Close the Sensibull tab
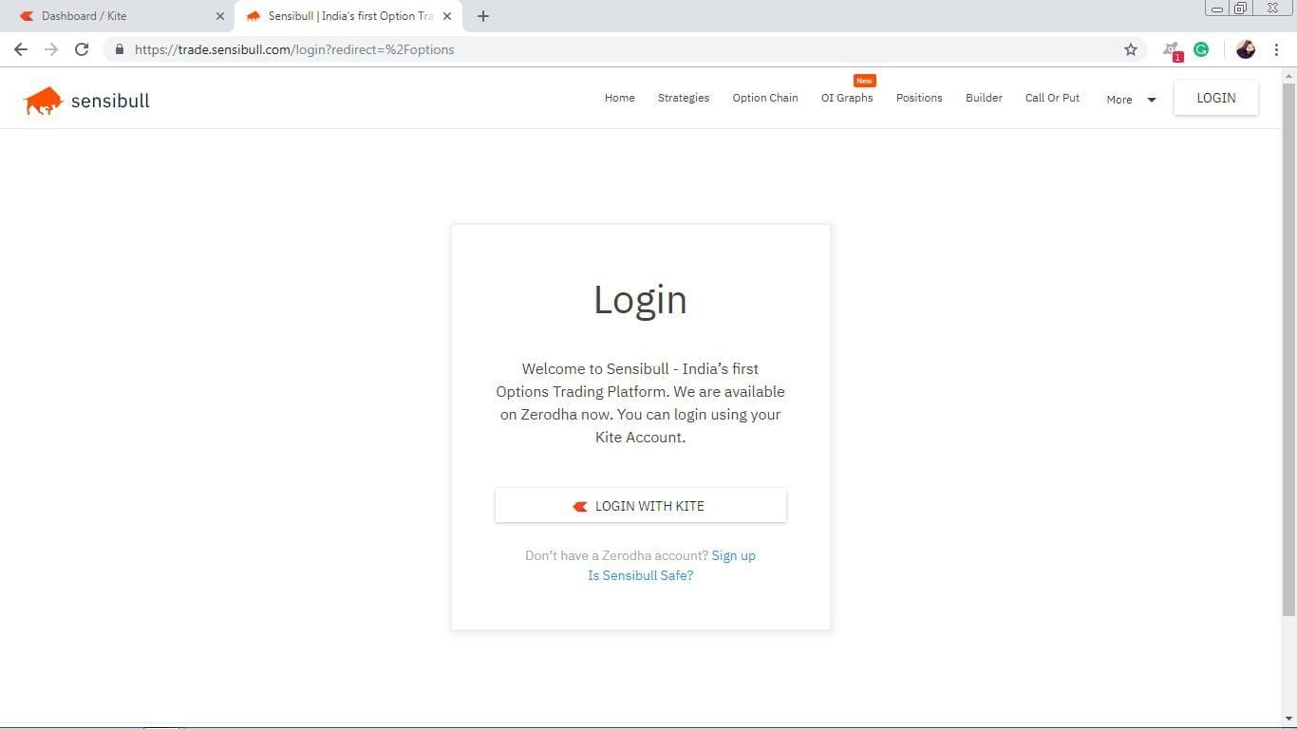The image size is (1297, 729). pos(447,16)
